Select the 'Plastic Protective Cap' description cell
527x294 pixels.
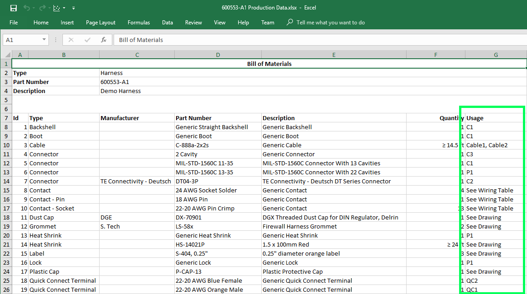pos(334,271)
